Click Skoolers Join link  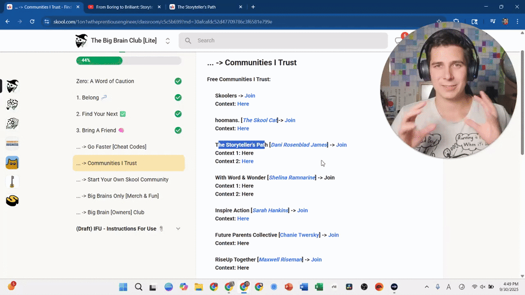pyautogui.click(x=250, y=95)
